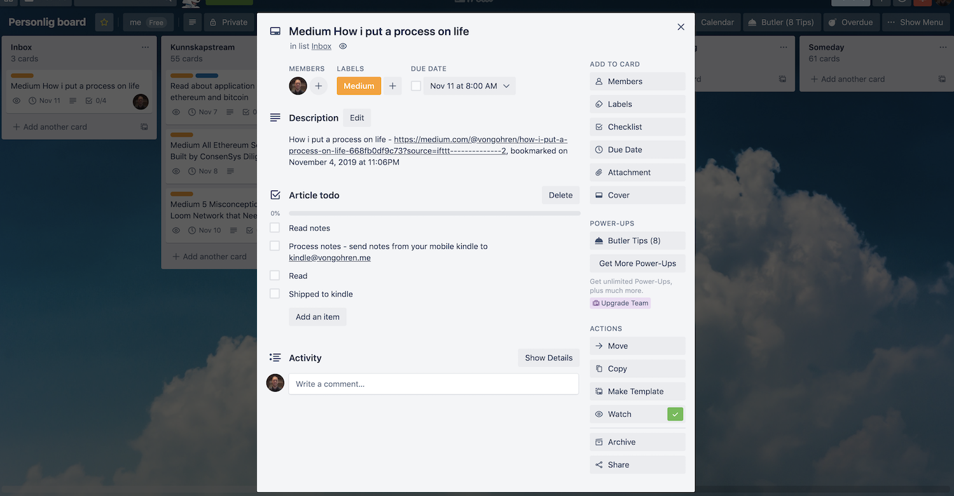Move the card to another list
This screenshot has width=954, height=496.
point(637,346)
